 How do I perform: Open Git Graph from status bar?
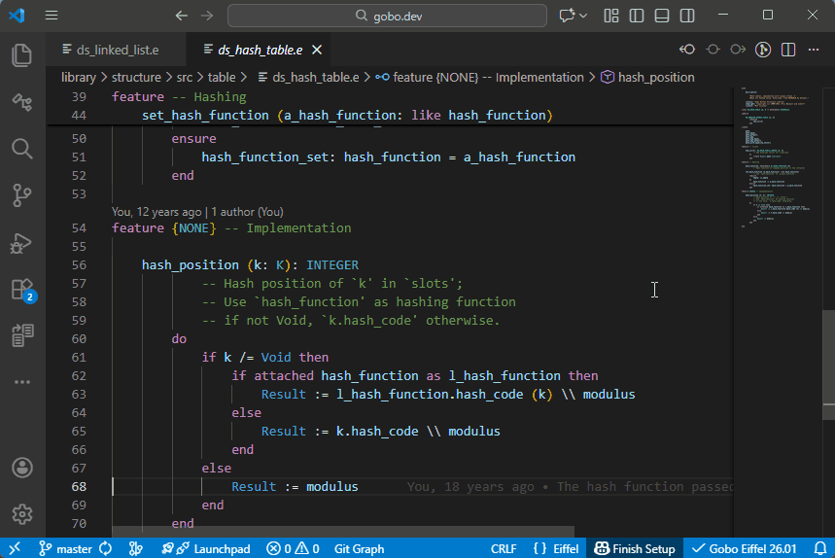(359, 548)
